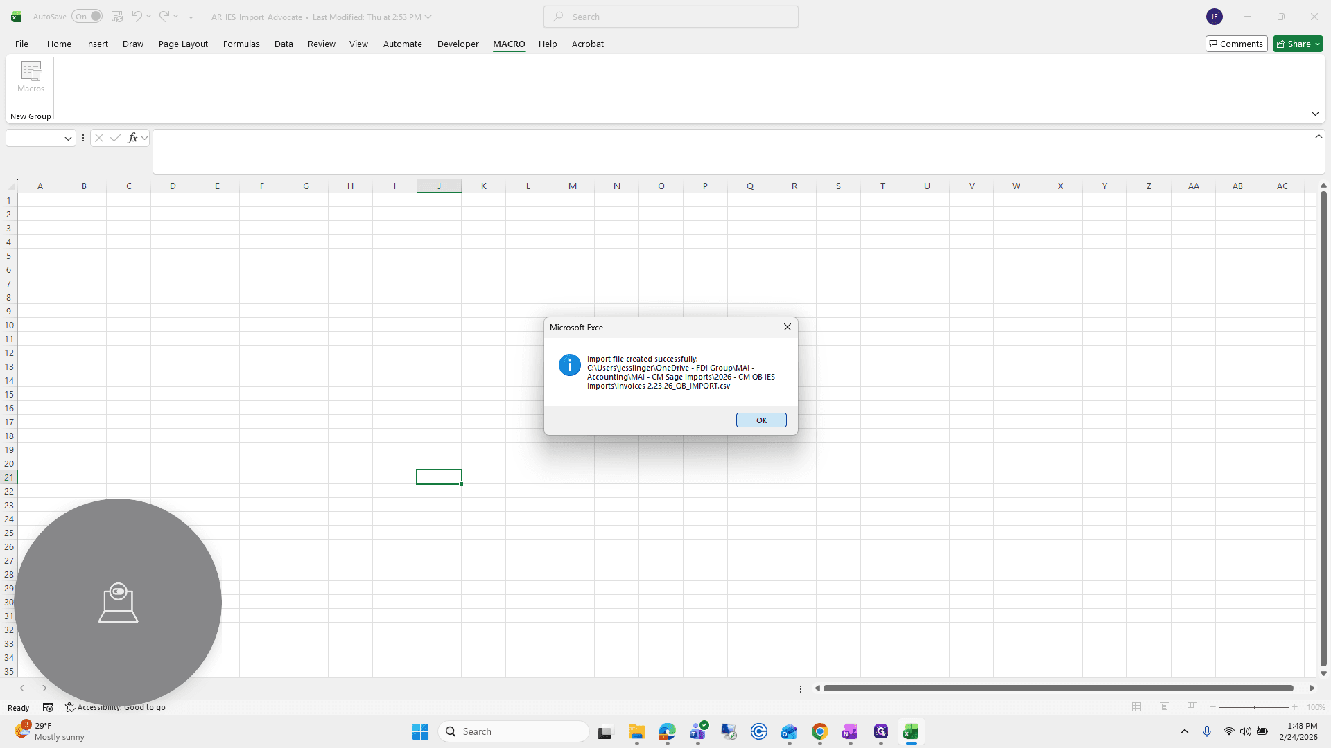Click the Macro recording icon in the status bar
1331x748 pixels.
(x=48, y=707)
